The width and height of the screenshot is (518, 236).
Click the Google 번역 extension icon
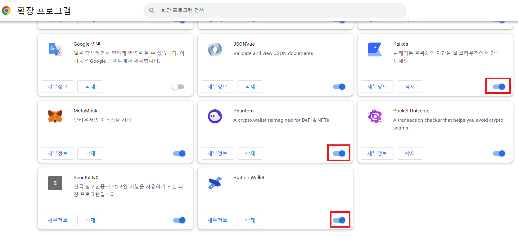[x=55, y=49]
